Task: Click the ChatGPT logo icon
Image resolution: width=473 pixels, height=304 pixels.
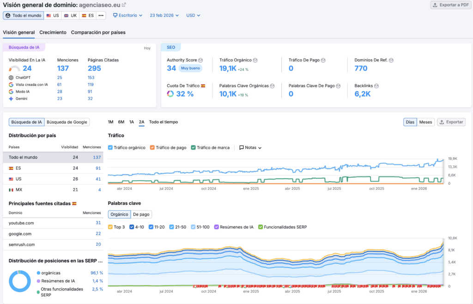Action: (x=11, y=78)
